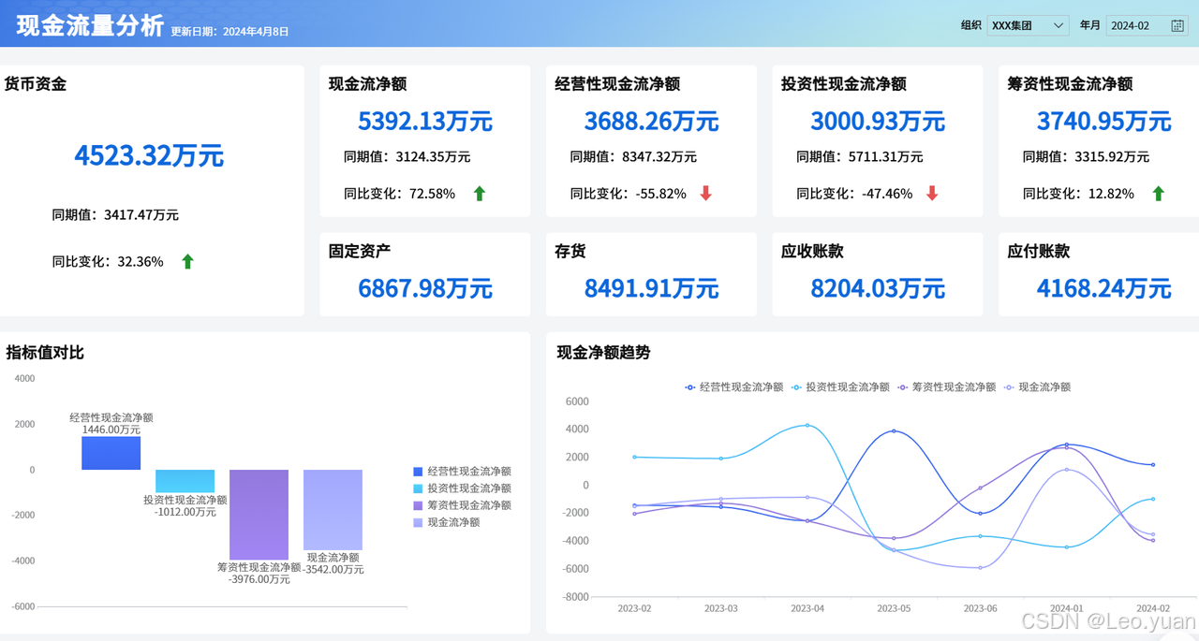This screenshot has height=641, width=1199.
Task: Click the 经营性现金流净额 blue bar
Action: coord(111,453)
